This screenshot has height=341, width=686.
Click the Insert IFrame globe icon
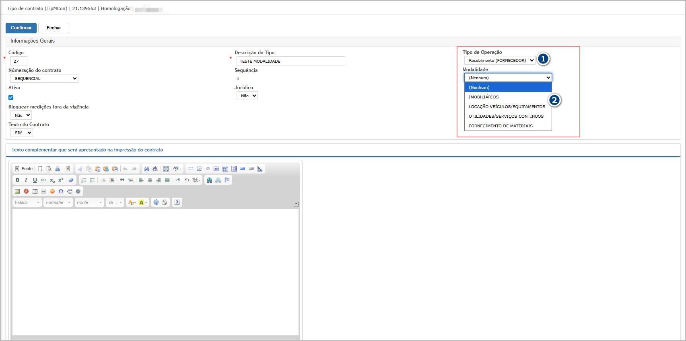(78, 191)
